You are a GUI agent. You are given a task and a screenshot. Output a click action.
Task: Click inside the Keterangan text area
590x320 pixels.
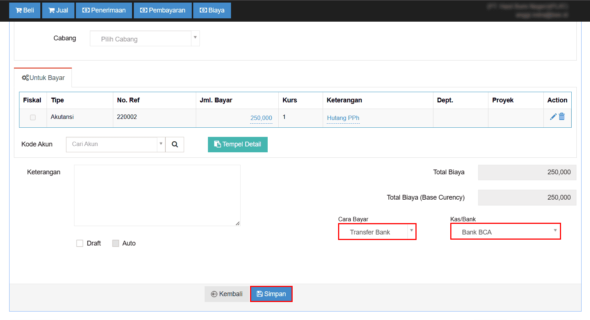click(157, 195)
